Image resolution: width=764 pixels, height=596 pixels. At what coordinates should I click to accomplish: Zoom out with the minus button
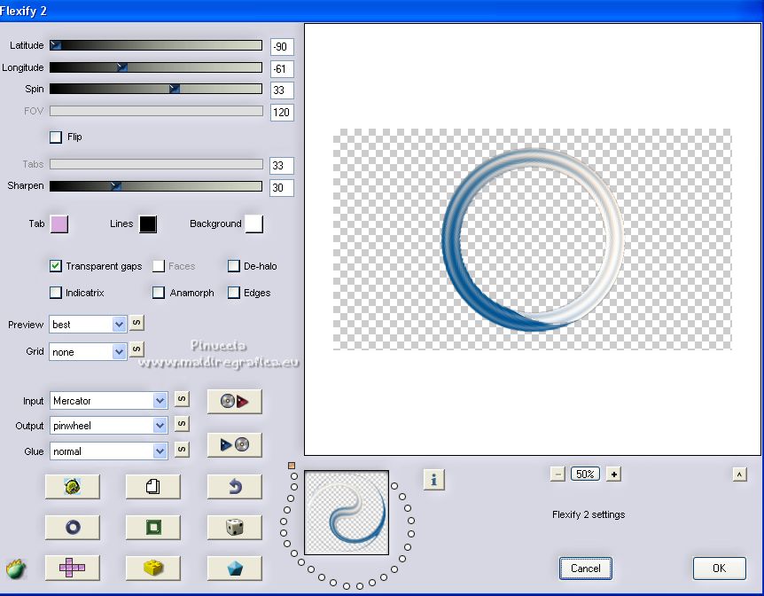pyautogui.click(x=557, y=474)
